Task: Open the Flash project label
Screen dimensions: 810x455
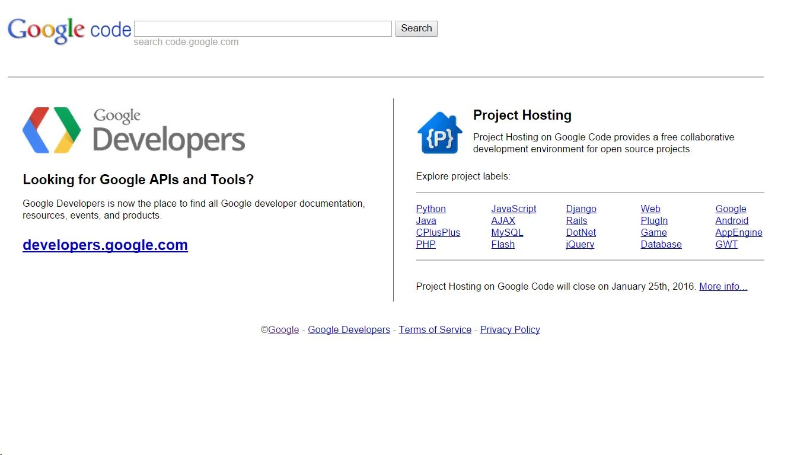Action: [503, 244]
